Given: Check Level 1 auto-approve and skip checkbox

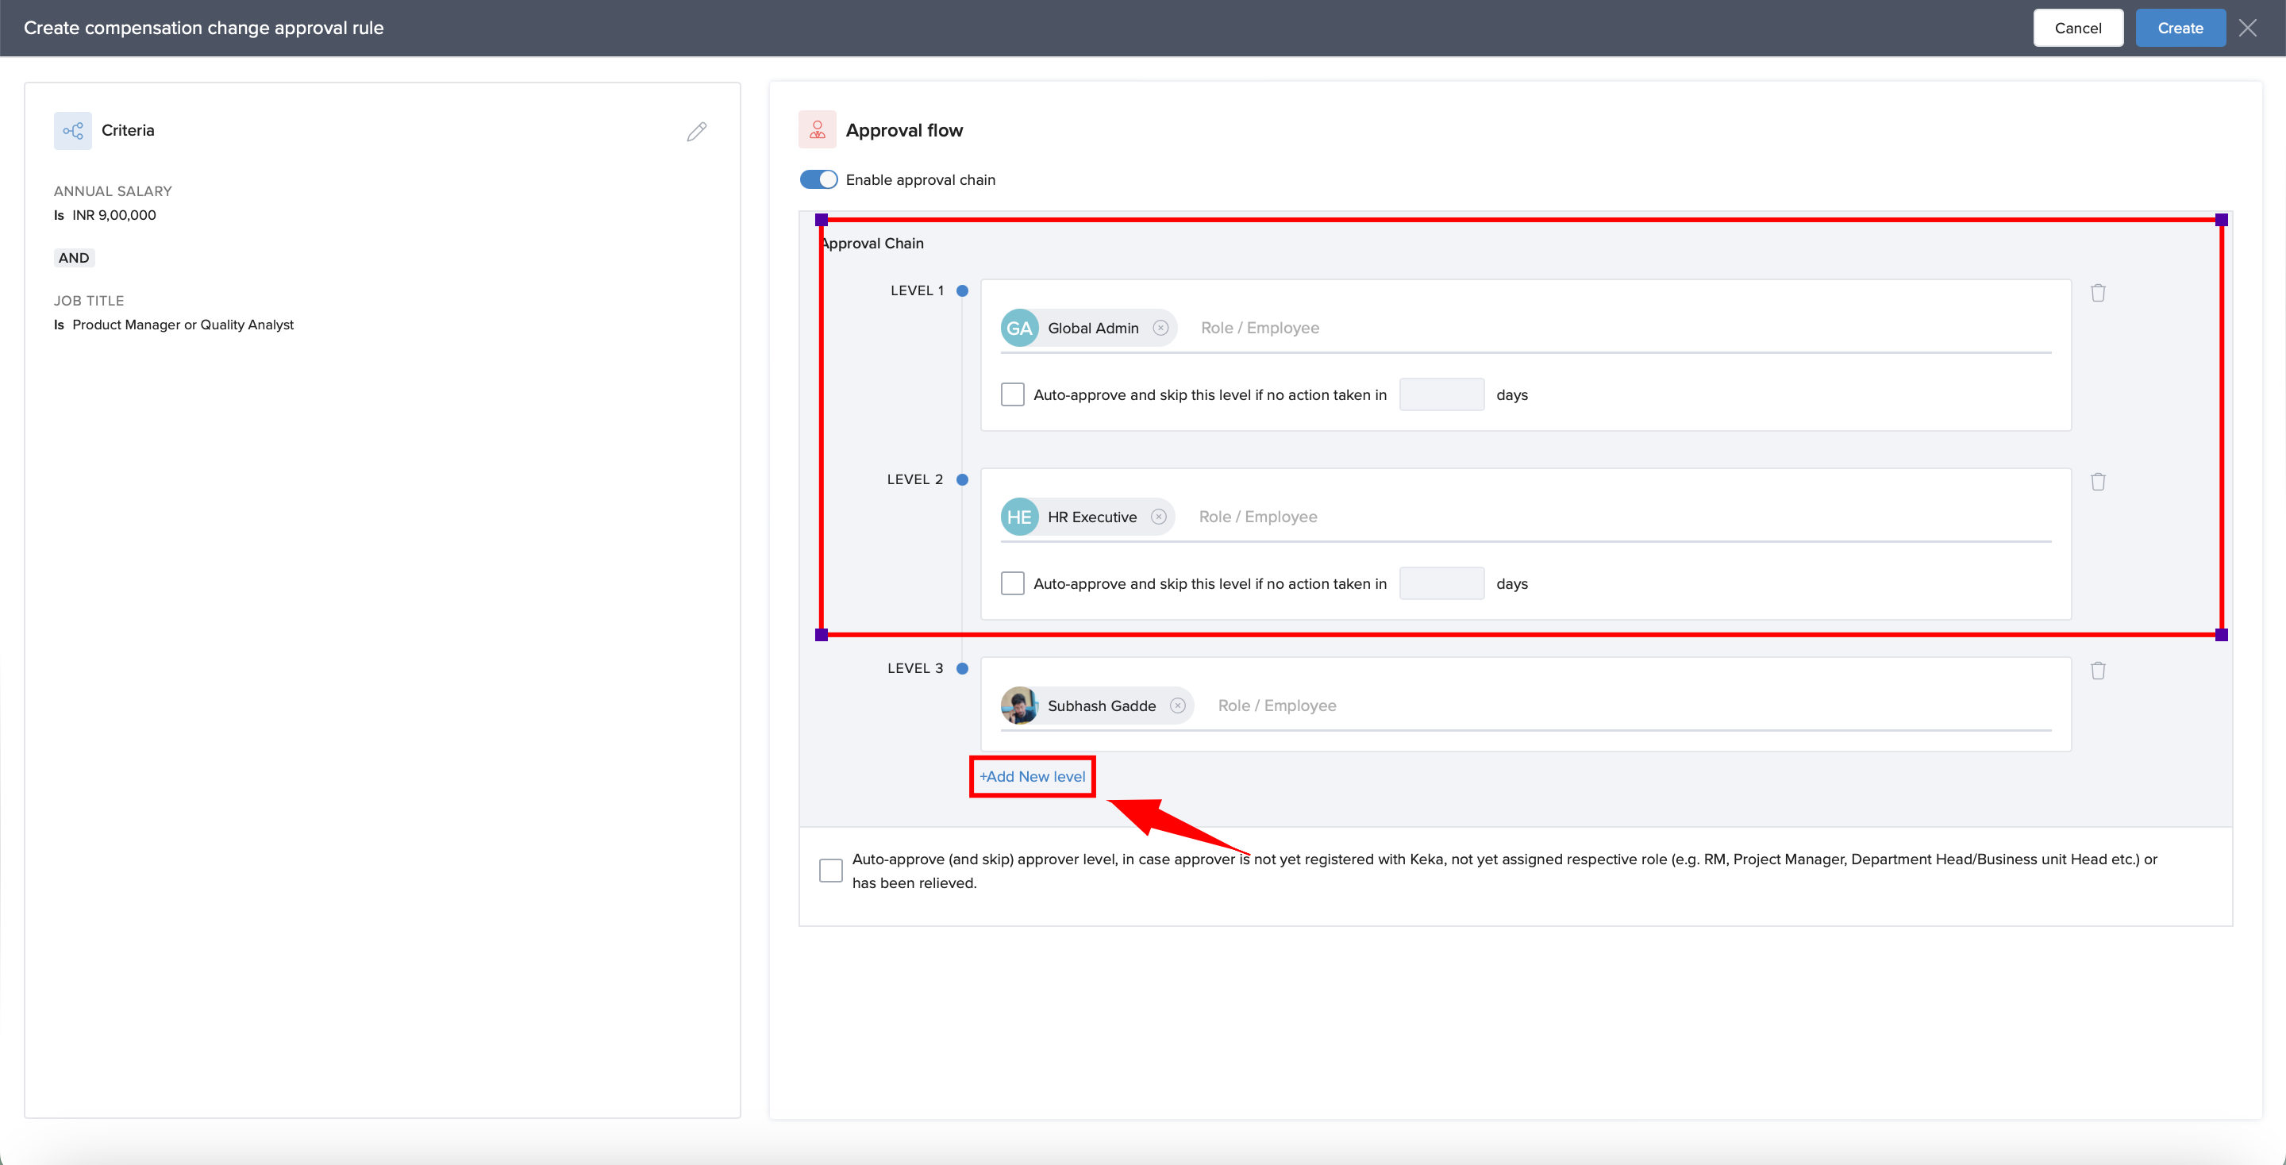Looking at the screenshot, I should click(1013, 395).
